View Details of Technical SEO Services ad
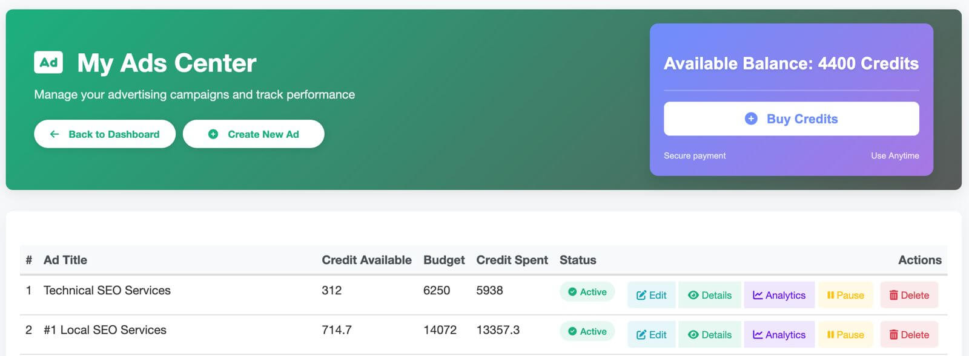This screenshot has height=356, width=969. tap(710, 296)
